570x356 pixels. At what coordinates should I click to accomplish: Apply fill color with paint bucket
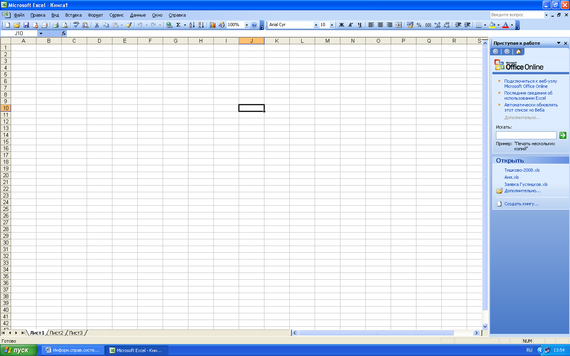[492, 25]
